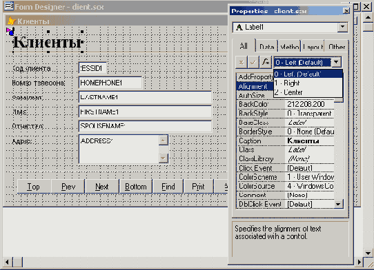374x270 pixels.
Task: Select the DblClick Event property row
Action: pyautogui.click(x=285, y=205)
